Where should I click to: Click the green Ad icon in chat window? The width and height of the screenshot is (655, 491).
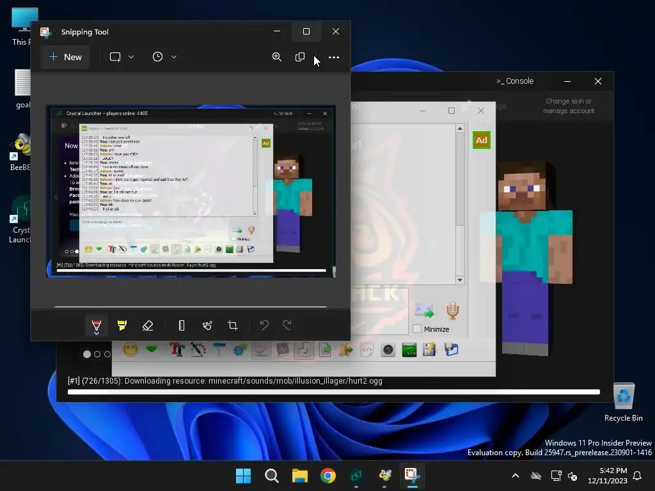(481, 140)
